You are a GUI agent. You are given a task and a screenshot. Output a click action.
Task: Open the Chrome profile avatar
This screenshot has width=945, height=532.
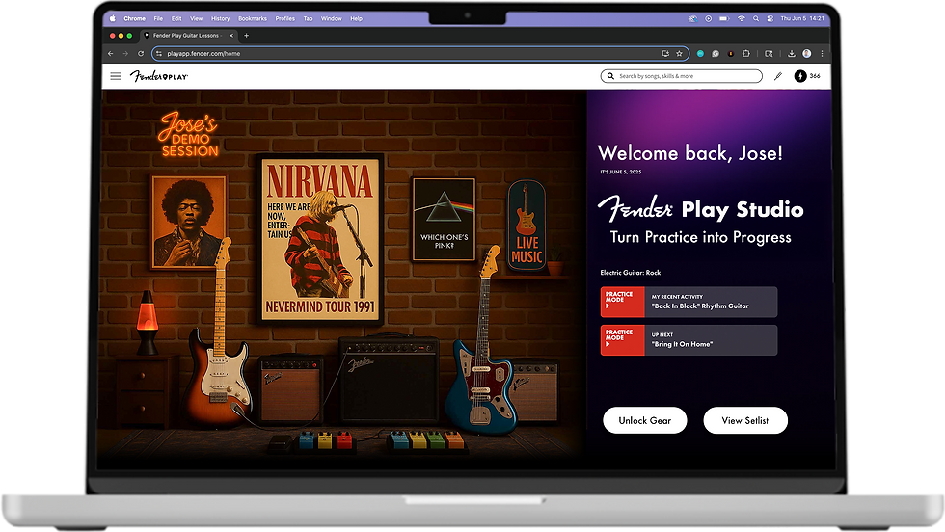(807, 54)
